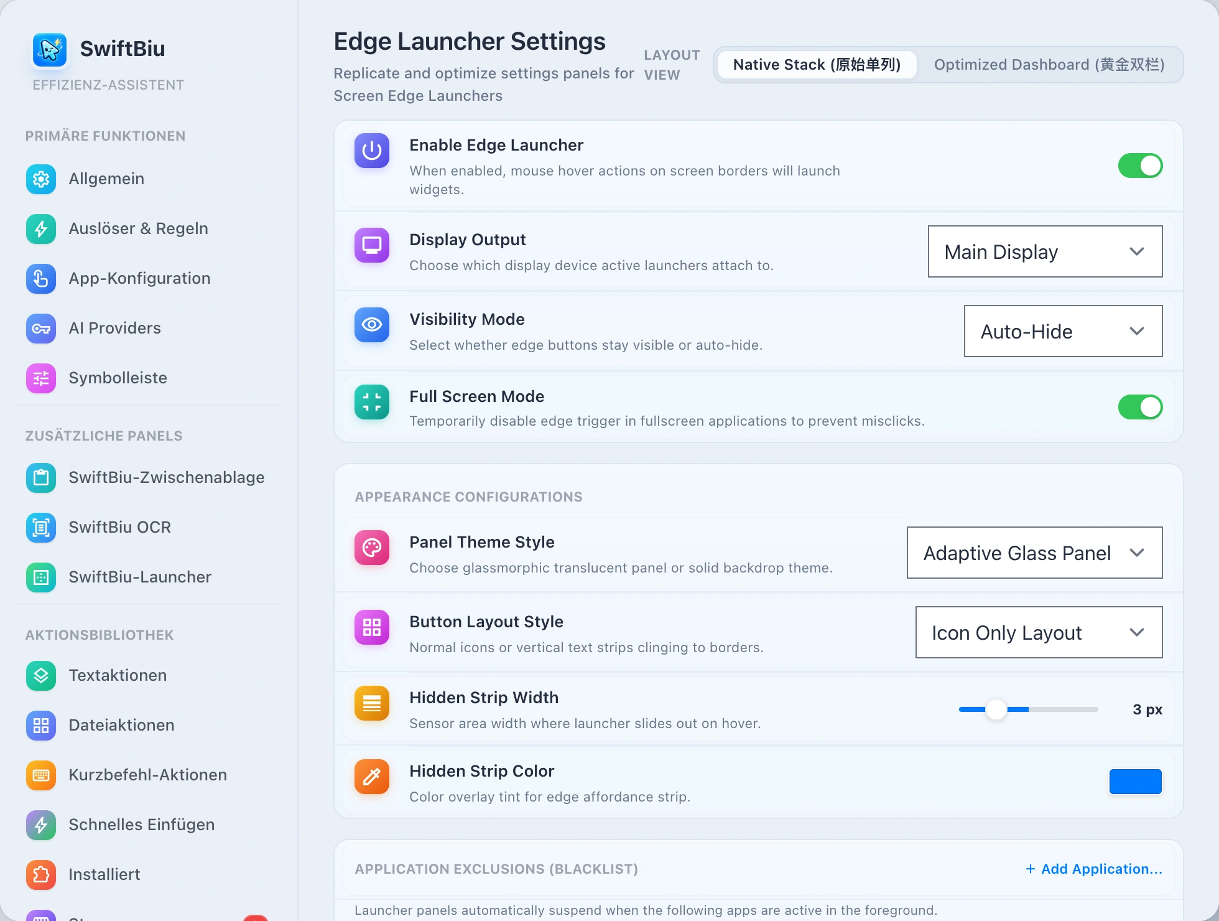Click the Textaktionen layers icon
Image resolution: width=1219 pixels, height=921 pixels.
[x=41, y=676]
